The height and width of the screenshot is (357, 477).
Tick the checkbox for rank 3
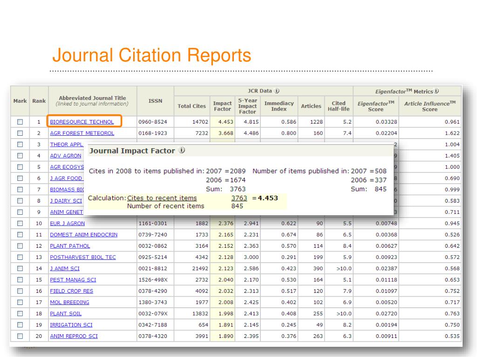tap(20, 144)
